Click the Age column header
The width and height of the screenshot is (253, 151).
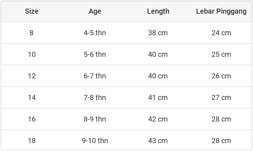95,11
